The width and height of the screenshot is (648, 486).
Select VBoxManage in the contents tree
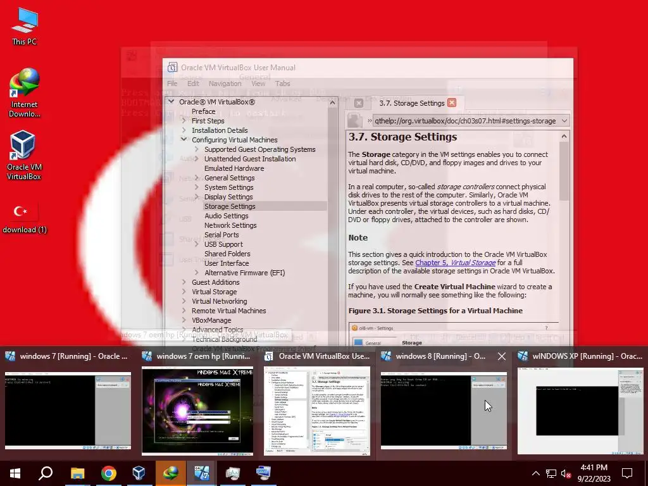click(x=211, y=320)
